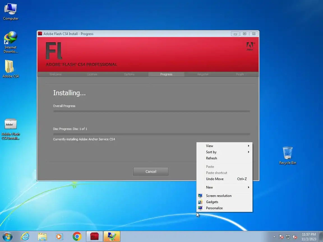Click the Welcome step tab
323x242 pixels.
coord(56,74)
